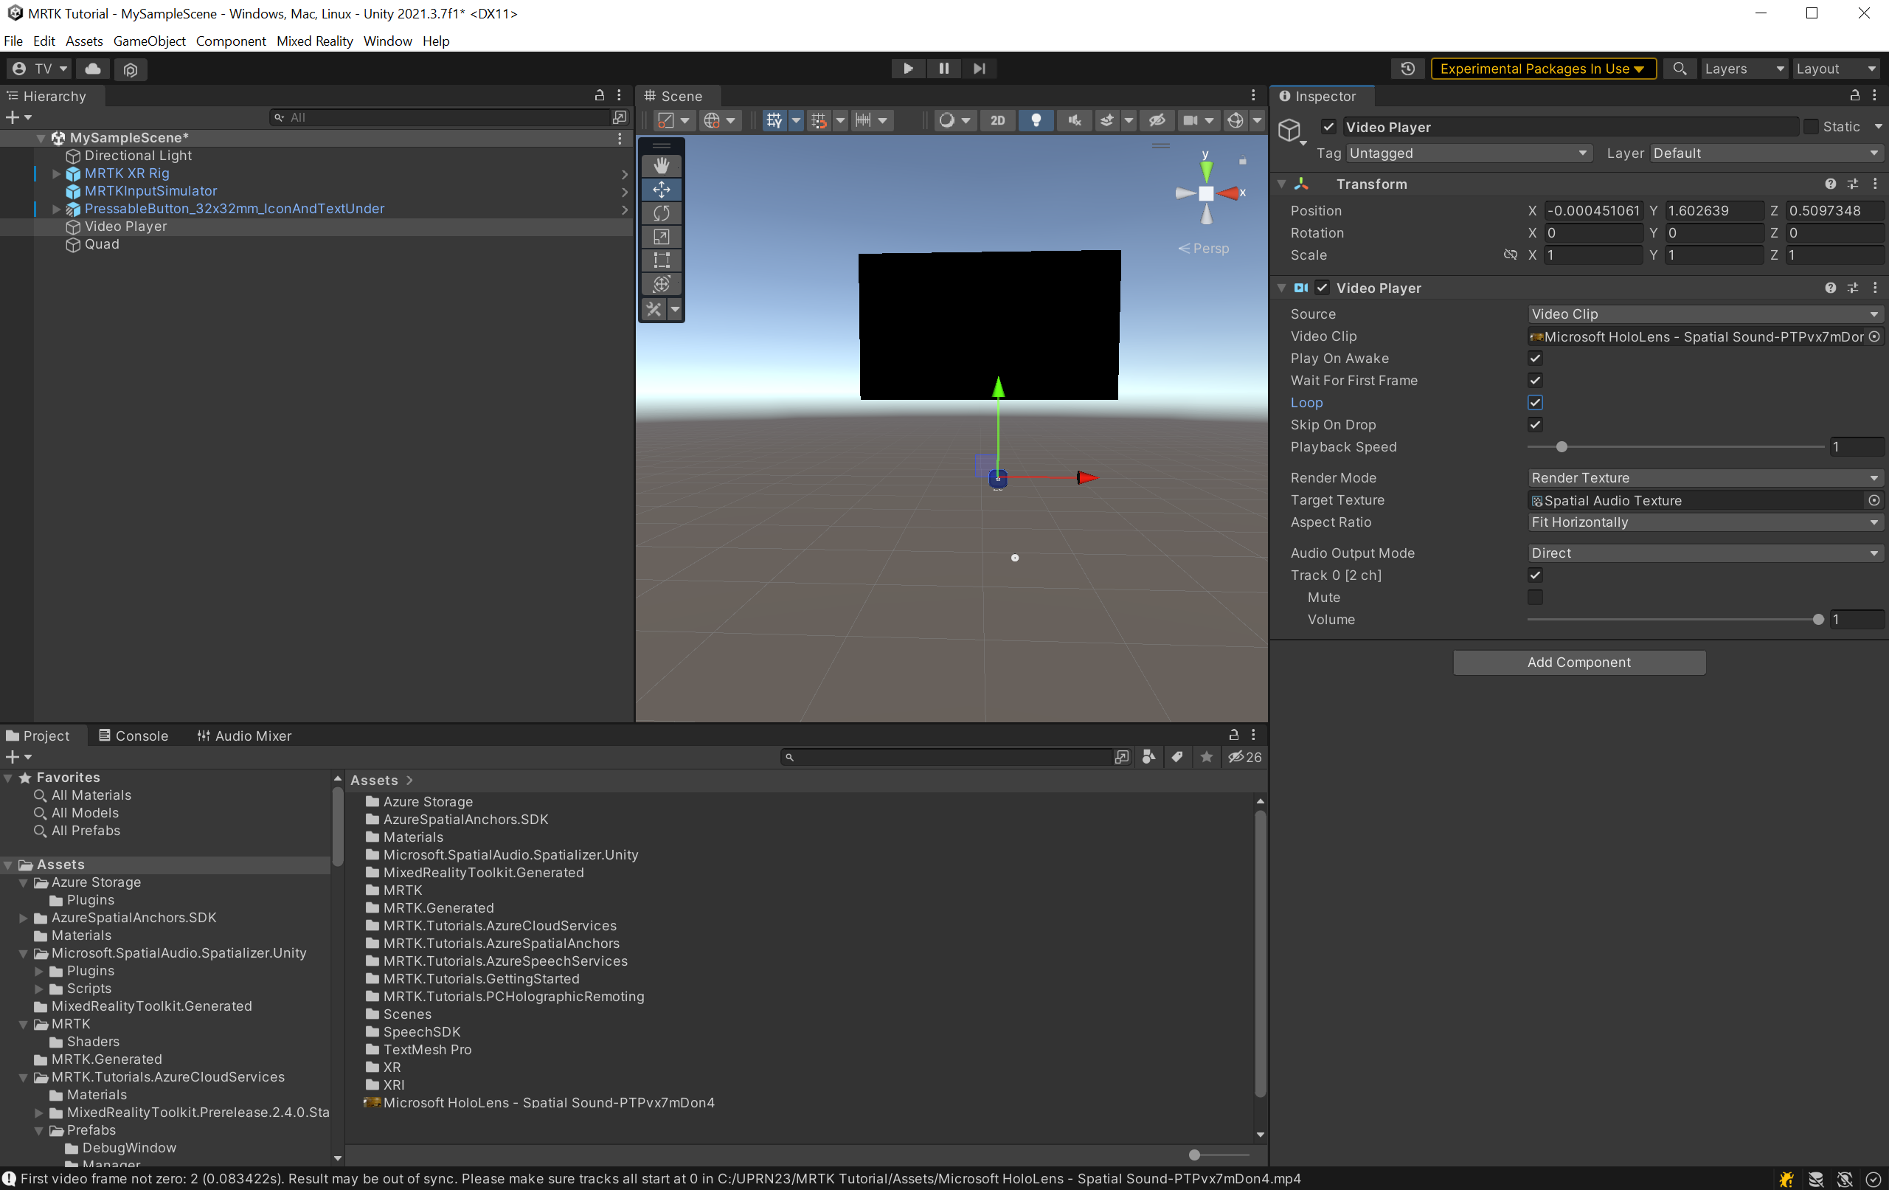Click the Add Component button
The height and width of the screenshot is (1190, 1889).
pos(1578,662)
